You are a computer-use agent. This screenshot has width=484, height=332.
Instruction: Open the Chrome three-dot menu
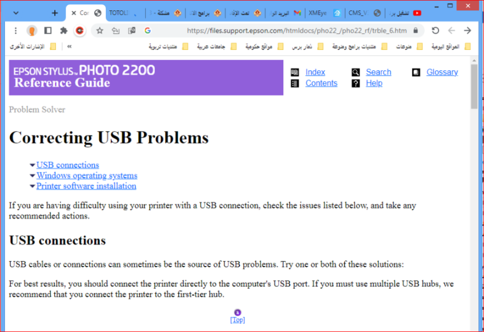coord(15,31)
